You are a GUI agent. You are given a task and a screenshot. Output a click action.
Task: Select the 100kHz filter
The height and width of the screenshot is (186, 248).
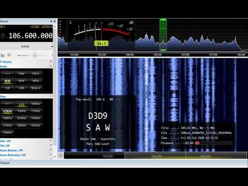pyautogui.click(x=36, y=104)
